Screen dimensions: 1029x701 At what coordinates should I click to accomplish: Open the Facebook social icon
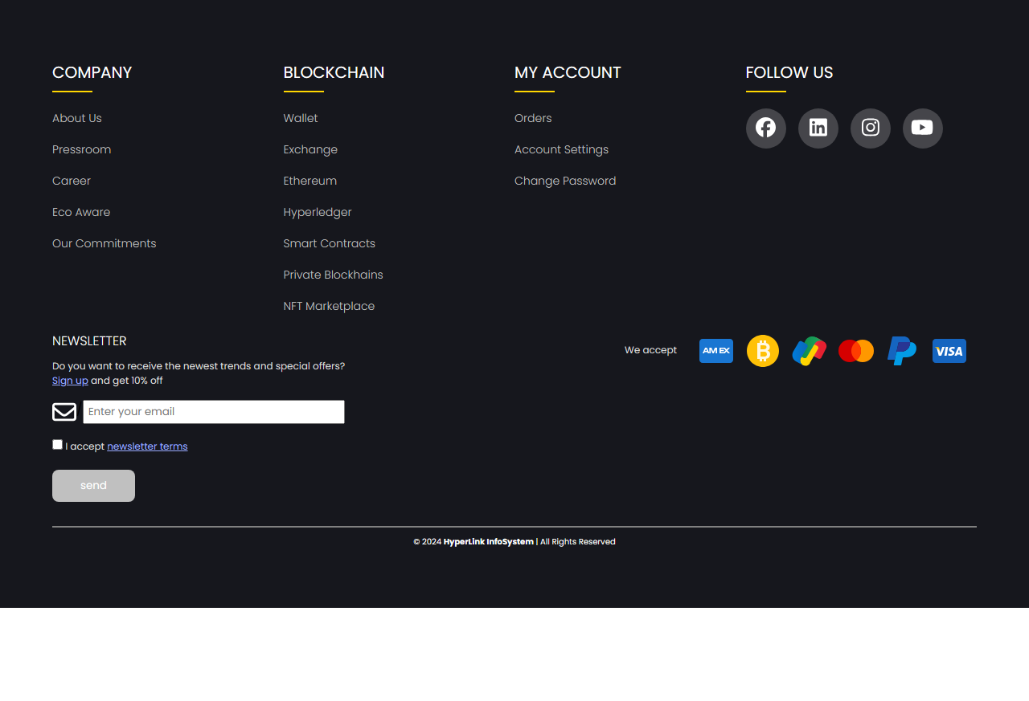pos(765,128)
